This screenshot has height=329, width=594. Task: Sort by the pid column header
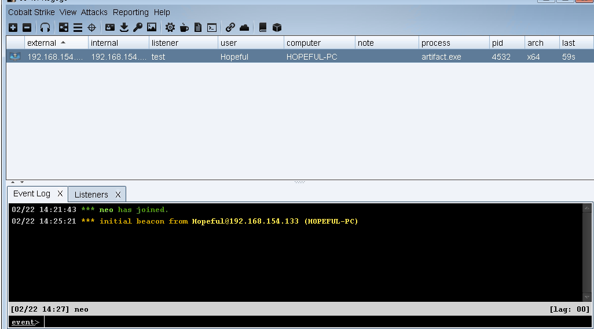(x=507, y=43)
